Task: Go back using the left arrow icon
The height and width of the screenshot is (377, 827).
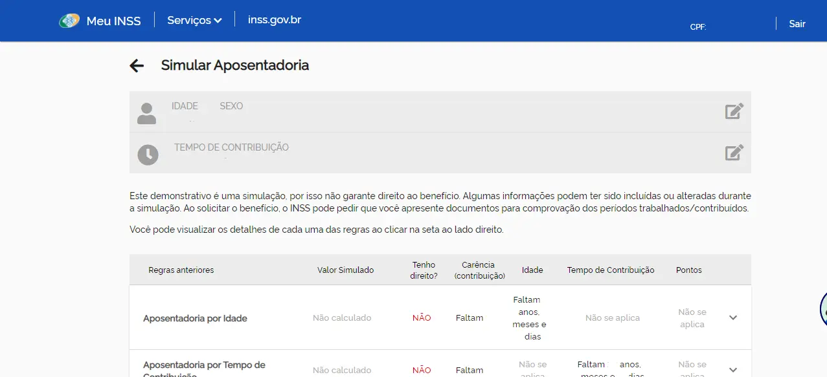Action: pos(137,65)
